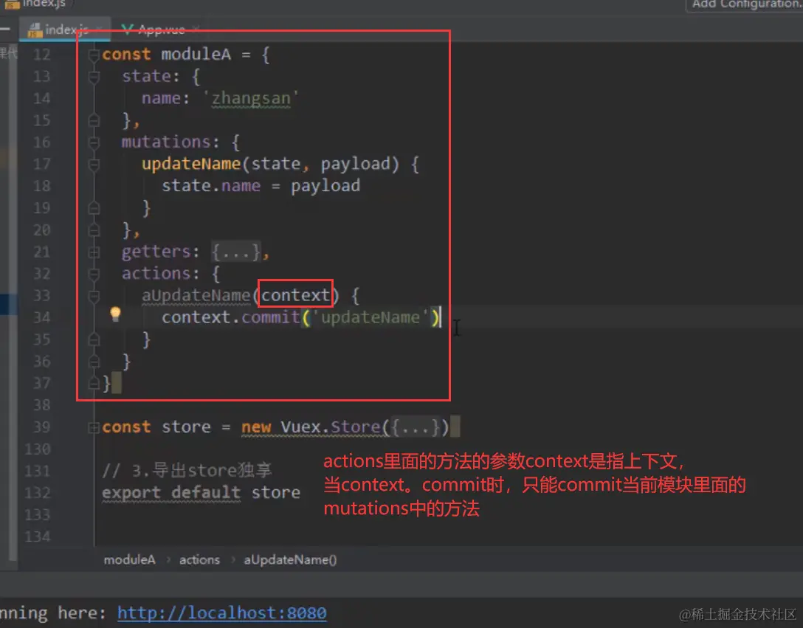Select moduleA in the breadcrumb bar

130,559
